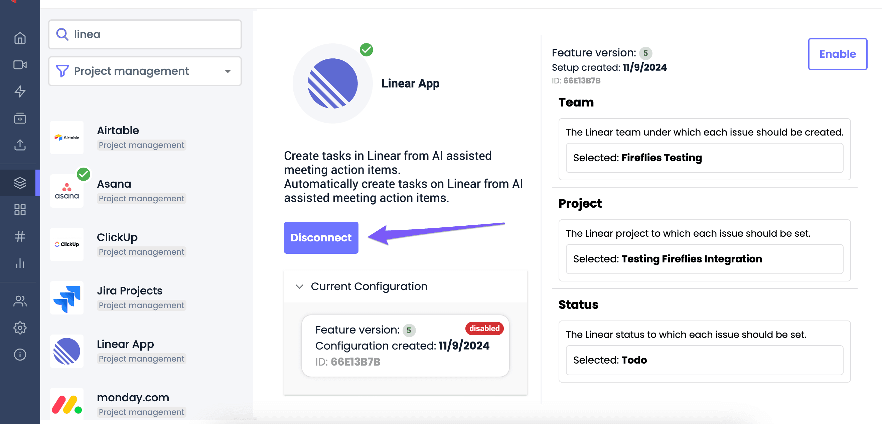Screen dimensions: 882x424
Task: Click the large Linear App logo
Action: coord(332,83)
